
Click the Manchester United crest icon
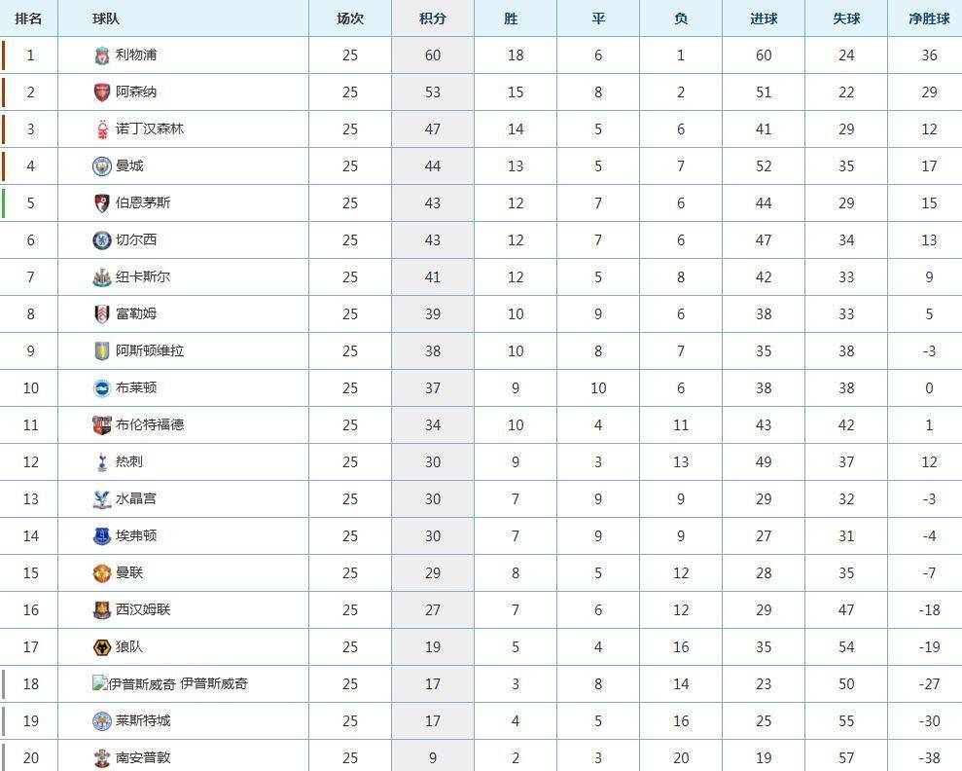(x=102, y=573)
